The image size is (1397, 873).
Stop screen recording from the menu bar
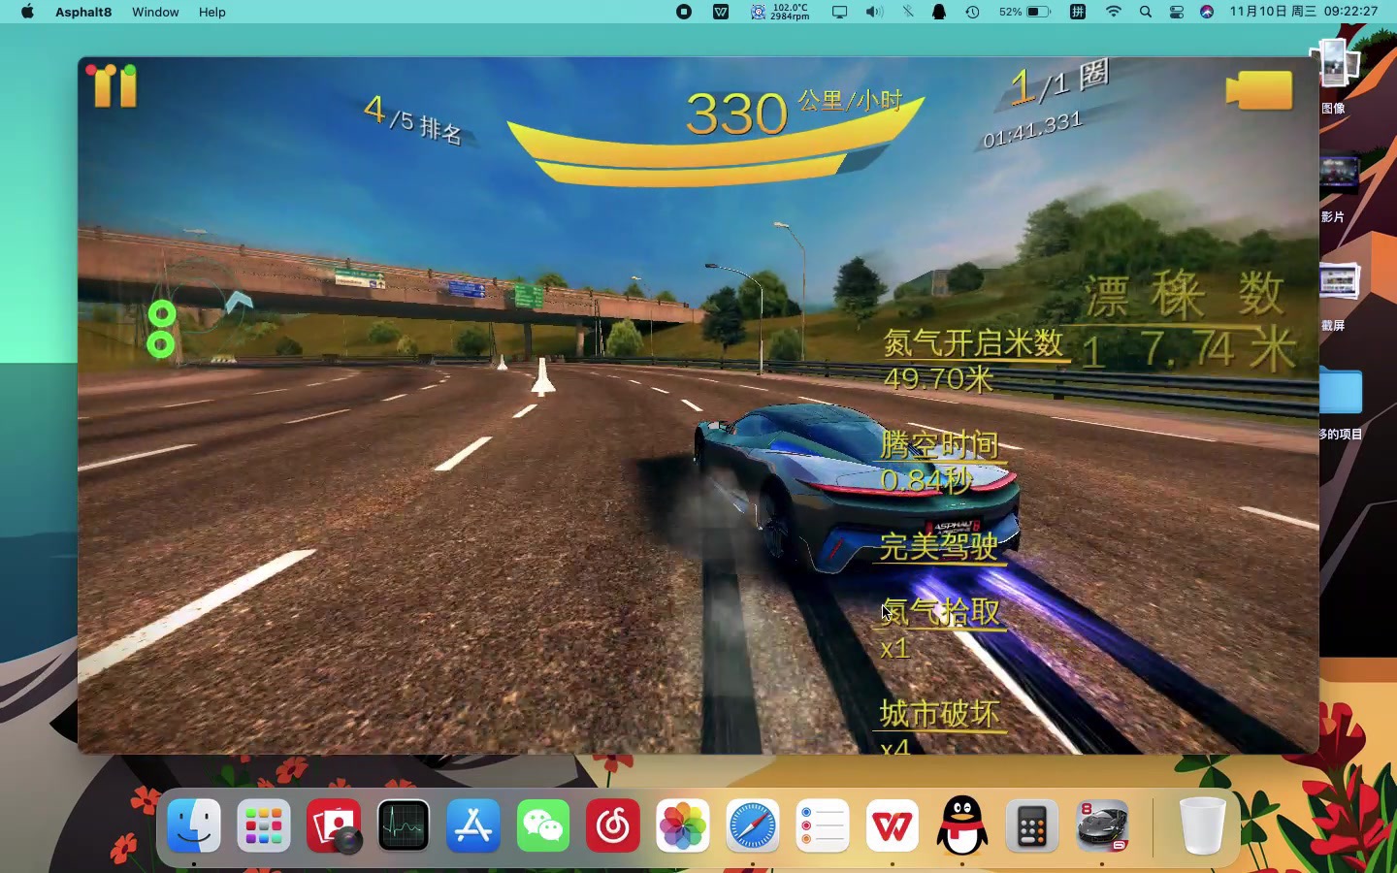point(684,12)
